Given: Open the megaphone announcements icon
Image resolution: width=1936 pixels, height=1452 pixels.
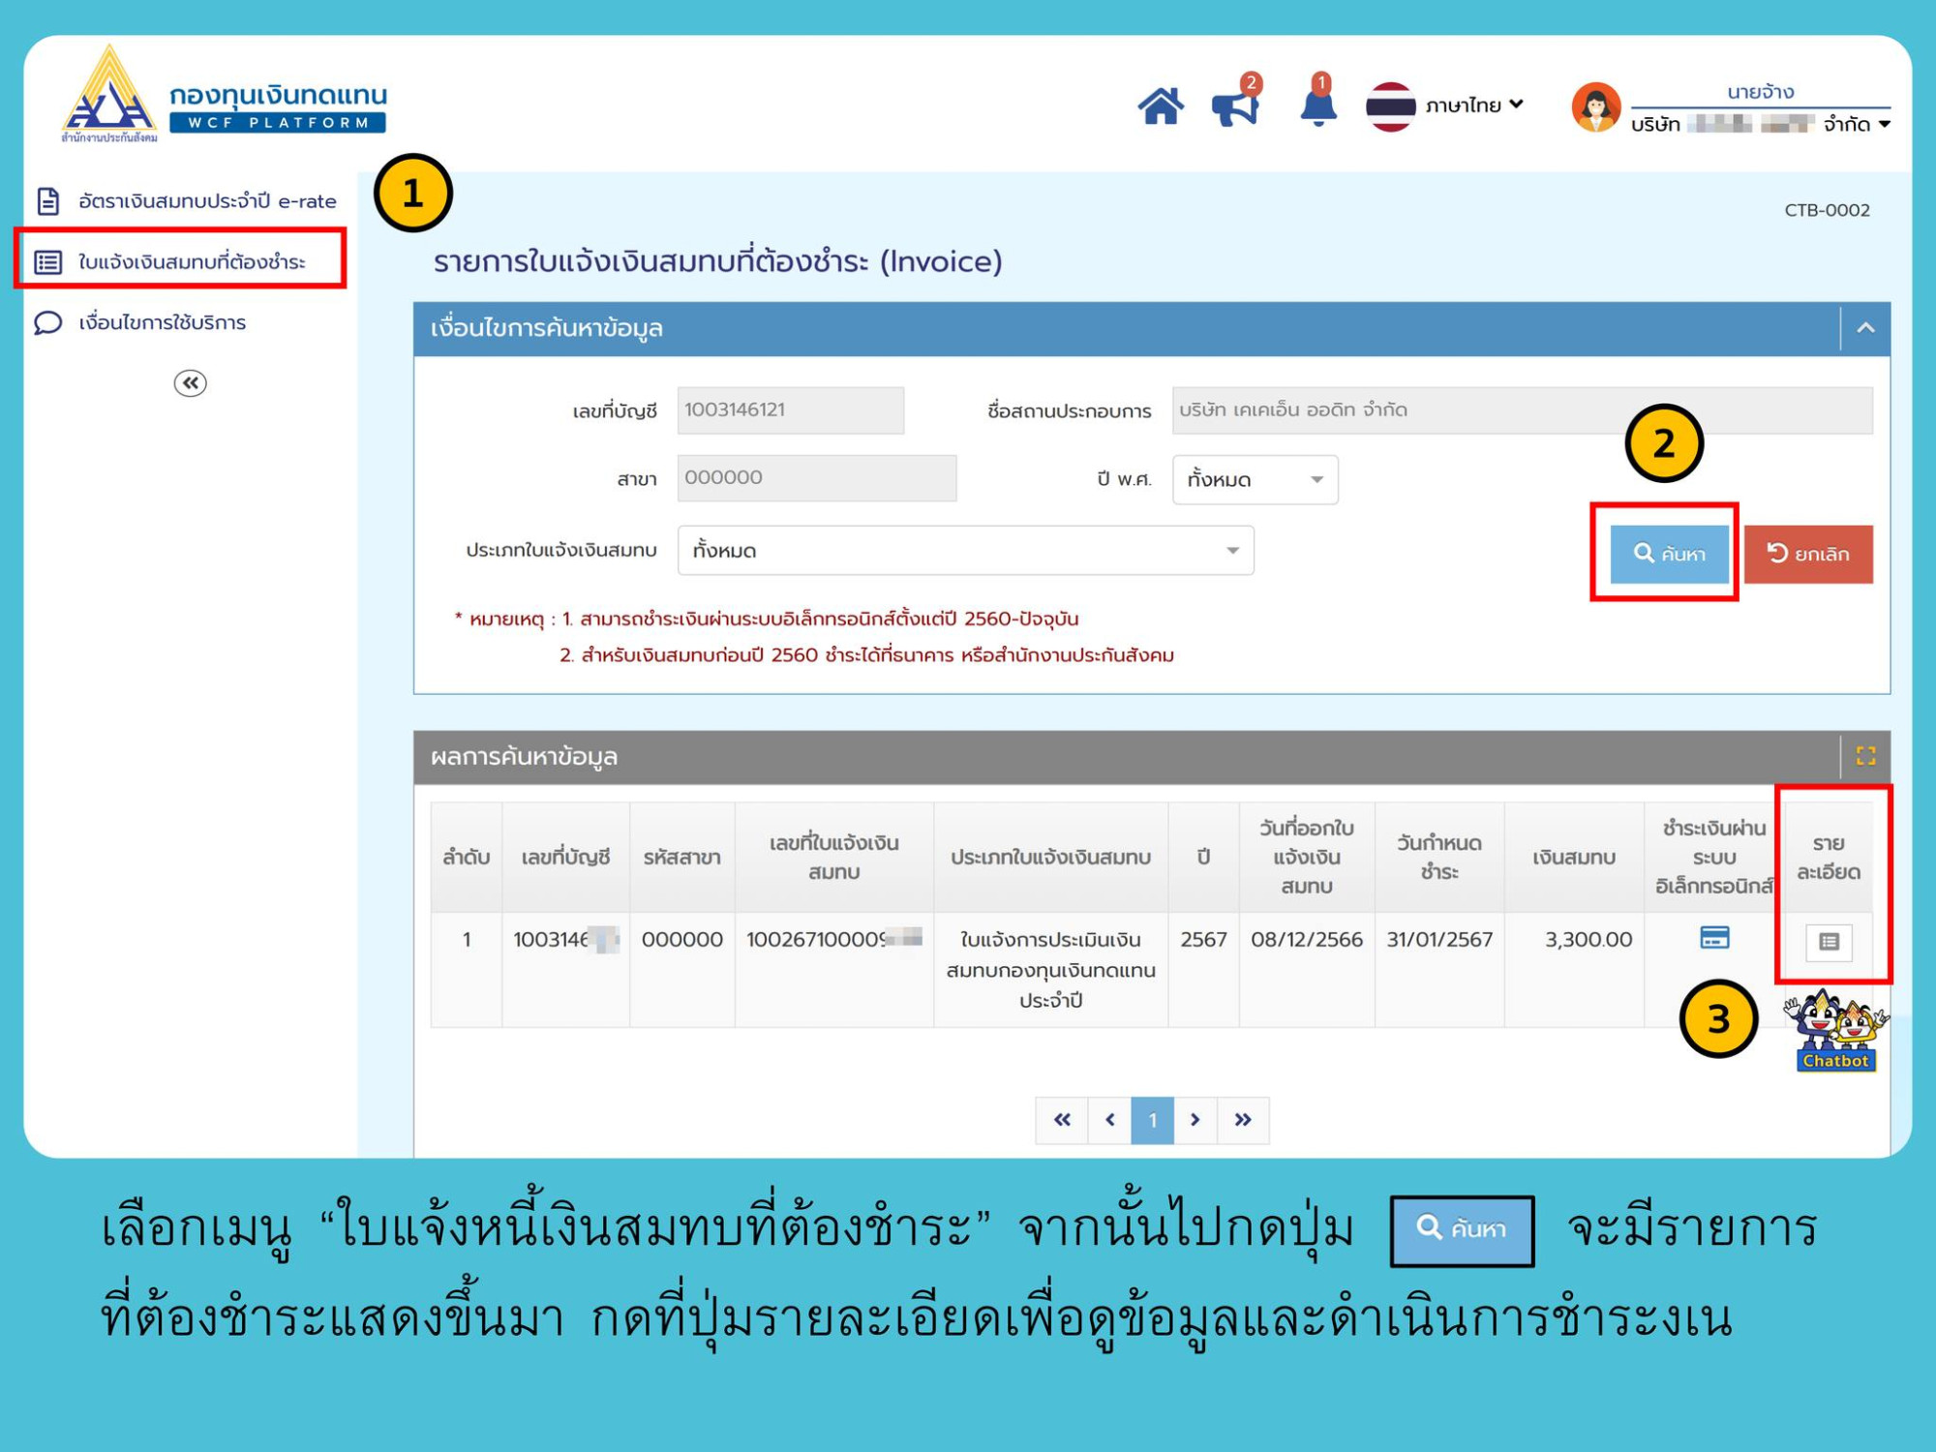Looking at the screenshot, I should (x=1235, y=106).
